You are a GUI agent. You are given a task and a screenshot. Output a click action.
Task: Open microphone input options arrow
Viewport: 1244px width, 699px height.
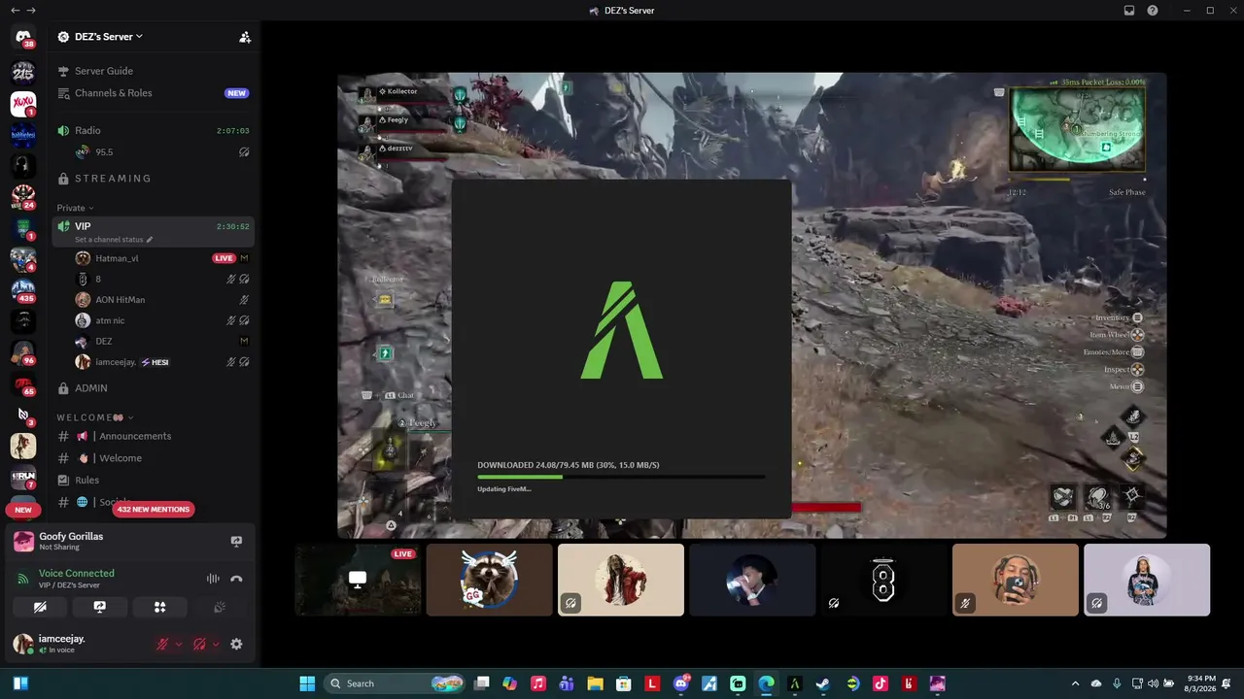coord(178,644)
